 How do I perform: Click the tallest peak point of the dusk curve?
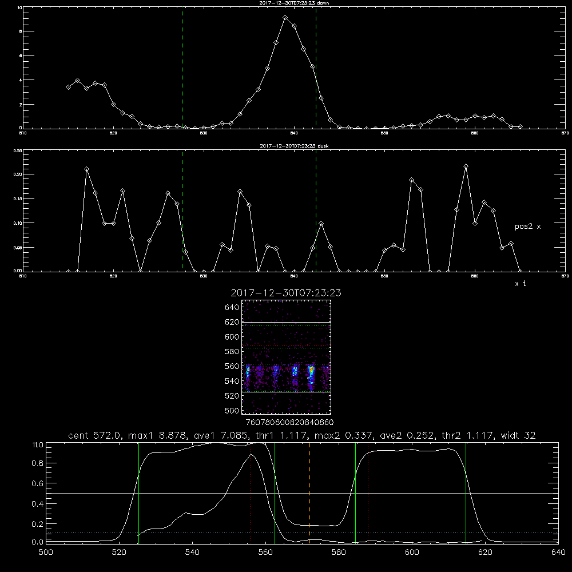click(x=466, y=166)
